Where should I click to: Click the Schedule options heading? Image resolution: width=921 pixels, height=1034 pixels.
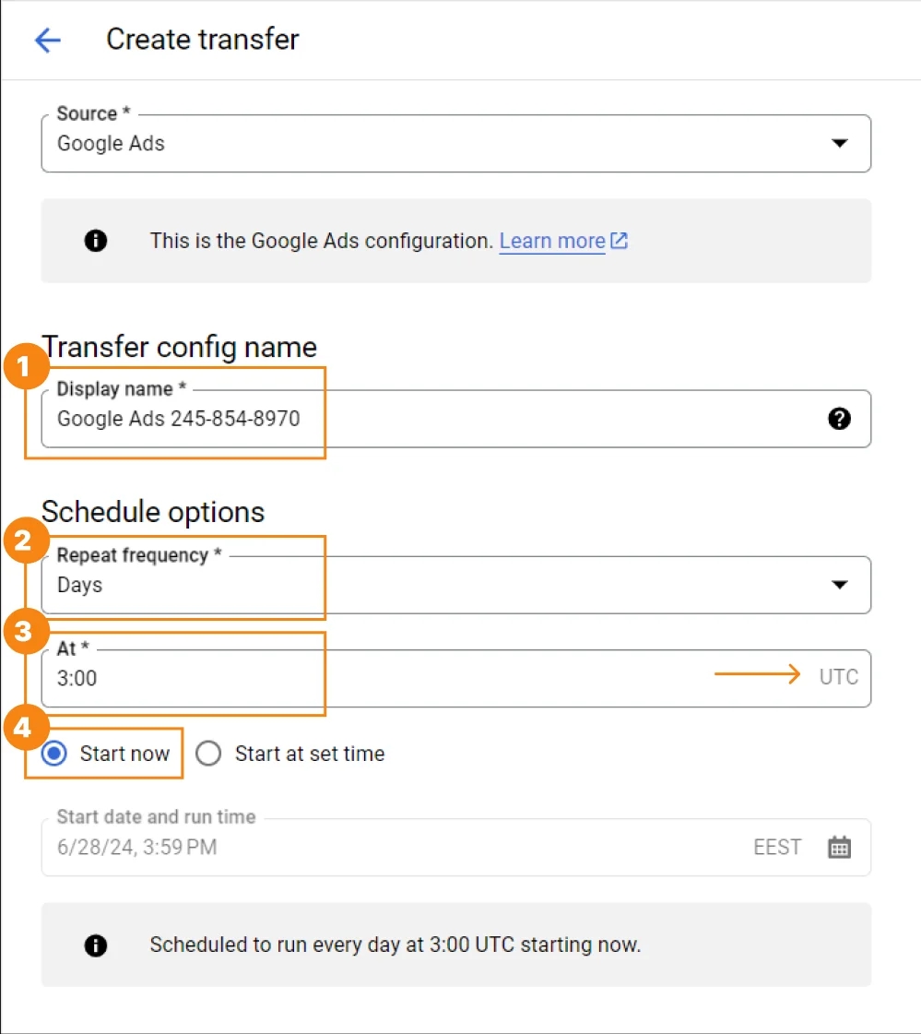tap(153, 512)
